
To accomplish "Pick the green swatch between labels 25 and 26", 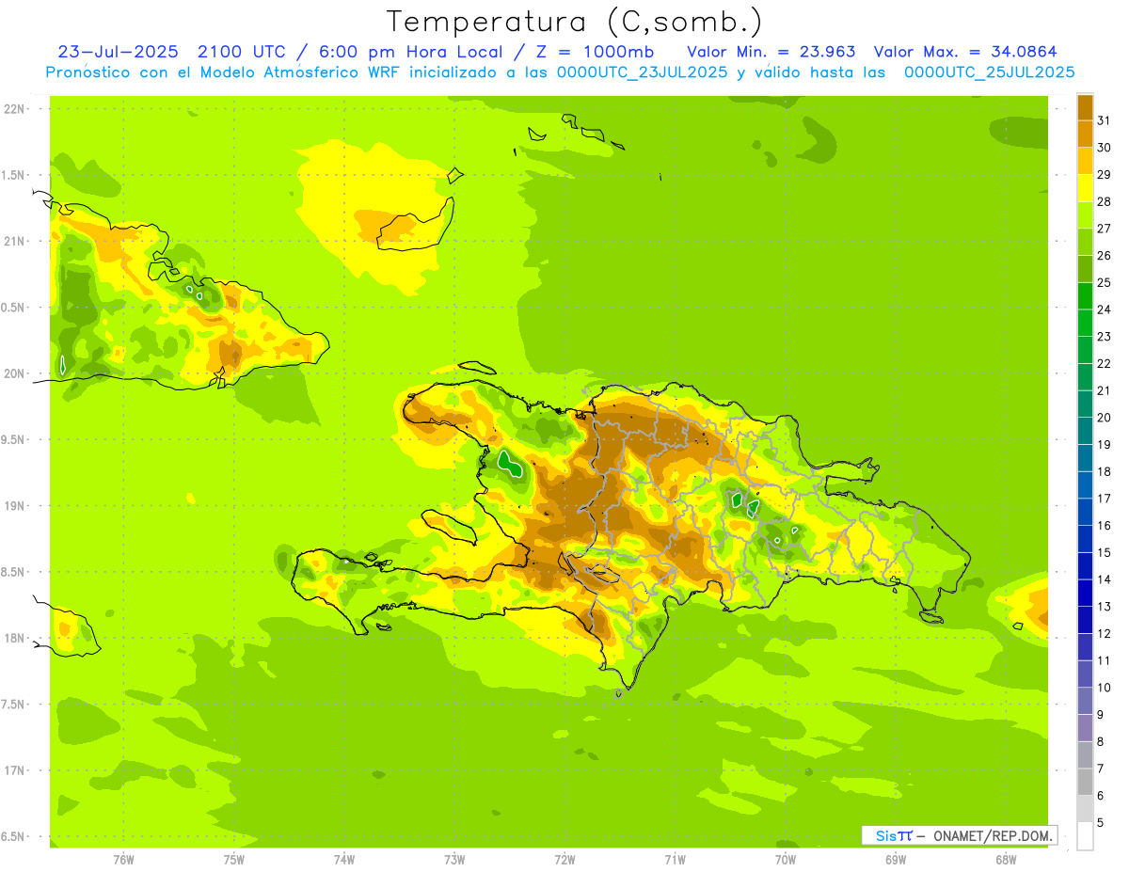I will (x=1086, y=269).
